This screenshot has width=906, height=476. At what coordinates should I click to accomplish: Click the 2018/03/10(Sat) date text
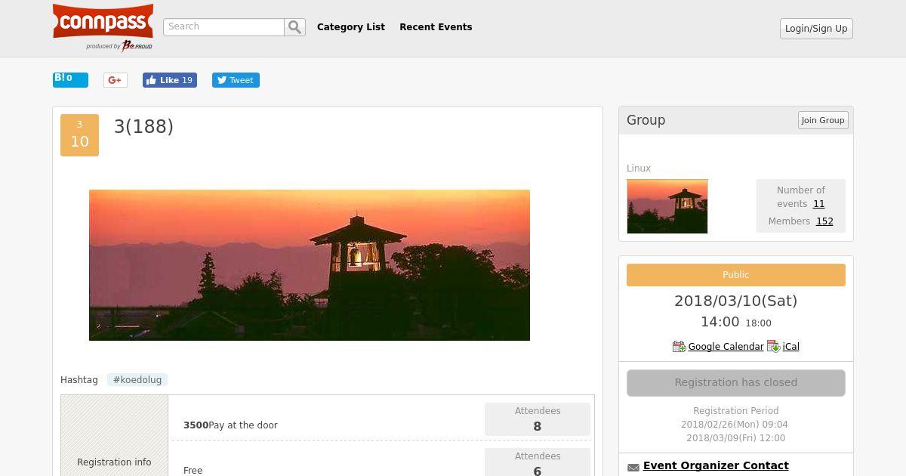736,301
